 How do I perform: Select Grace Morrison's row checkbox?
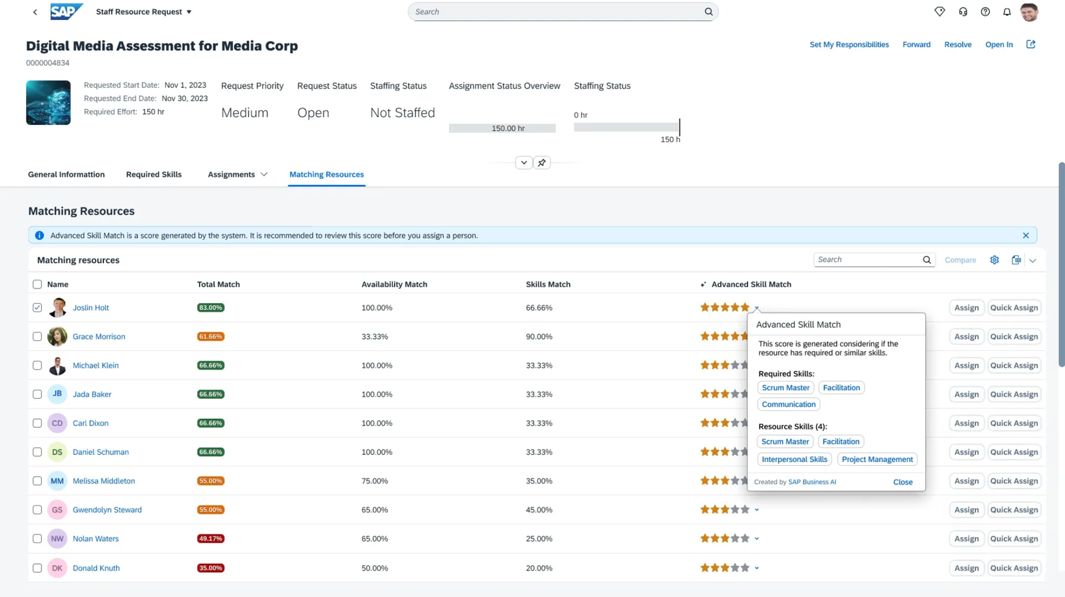point(37,336)
